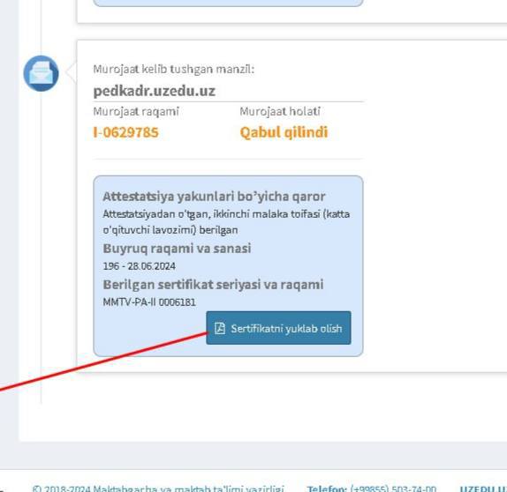Select order number 196 - 28.06.2024
Image resolution: width=507 pixels, height=492 pixels.
coord(139,266)
